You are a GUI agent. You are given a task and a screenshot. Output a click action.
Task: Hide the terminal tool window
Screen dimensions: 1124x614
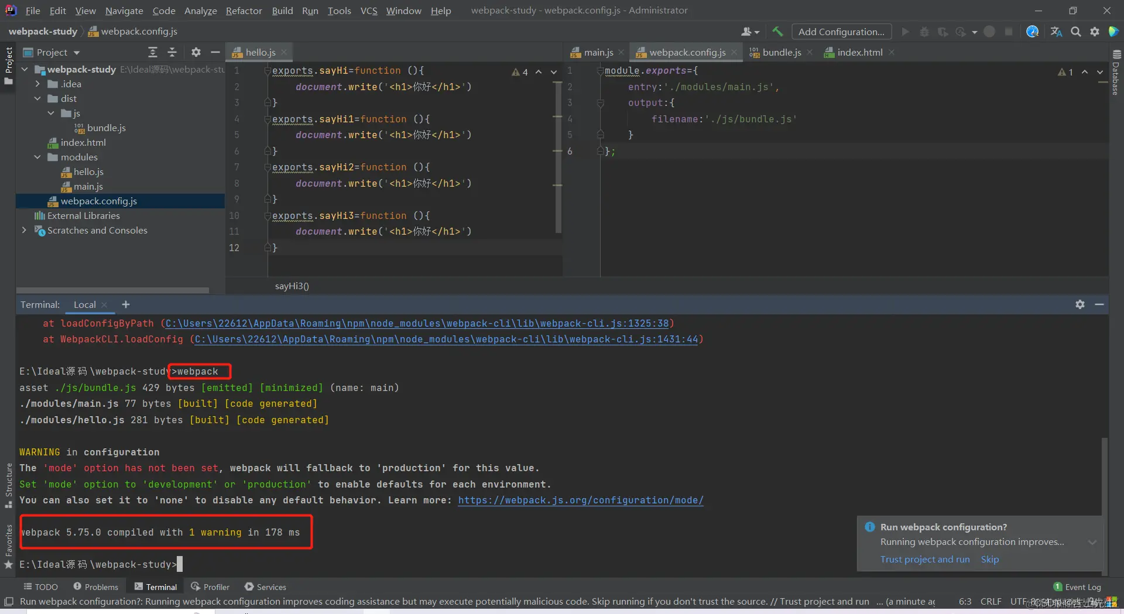click(x=1099, y=304)
